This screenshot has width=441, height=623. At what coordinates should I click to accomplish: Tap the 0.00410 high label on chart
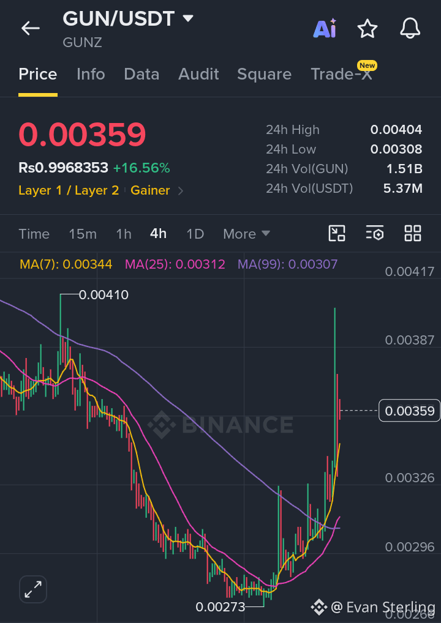pyautogui.click(x=104, y=295)
